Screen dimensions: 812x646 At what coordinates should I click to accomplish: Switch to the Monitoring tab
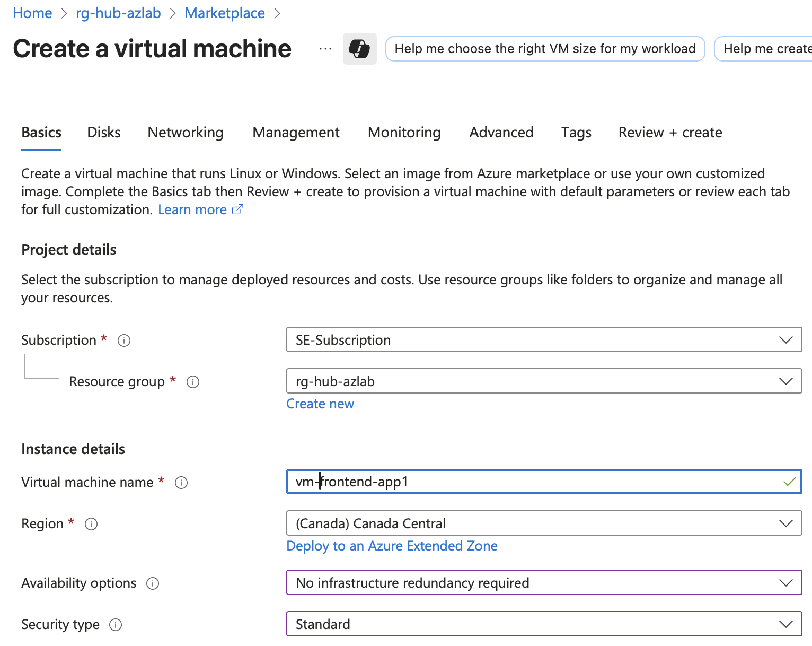click(404, 133)
